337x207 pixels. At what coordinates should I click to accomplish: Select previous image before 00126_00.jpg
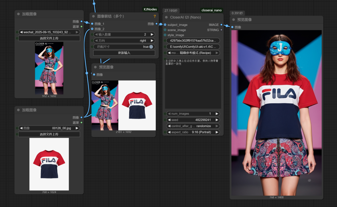(21, 128)
